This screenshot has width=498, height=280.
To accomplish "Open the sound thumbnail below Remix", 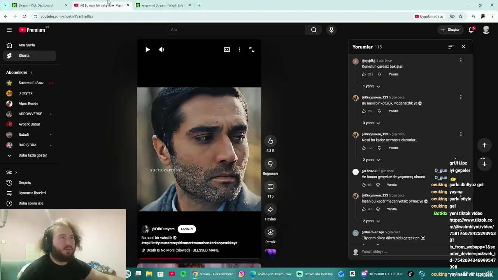I will 270,254.
